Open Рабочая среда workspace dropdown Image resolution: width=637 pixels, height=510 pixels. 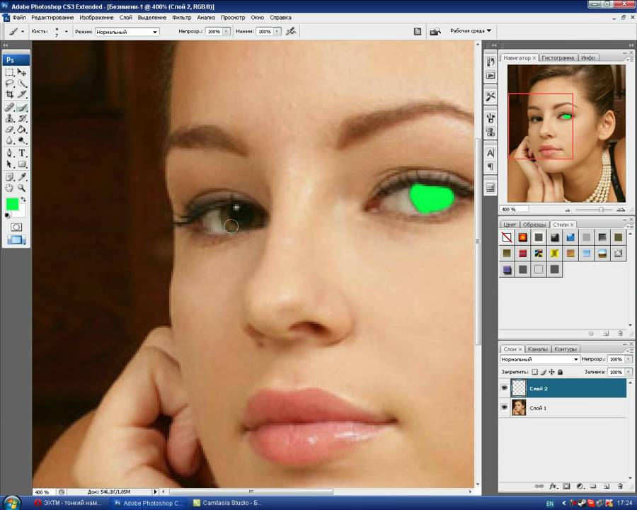pos(471,31)
